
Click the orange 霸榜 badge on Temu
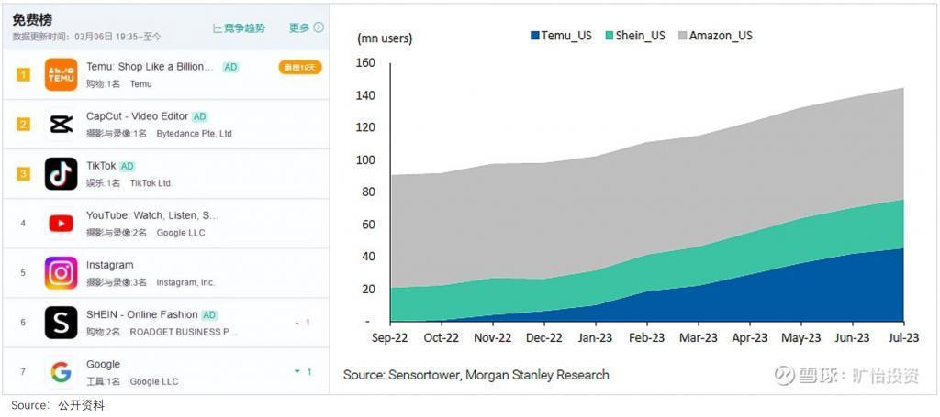tap(299, 67)
